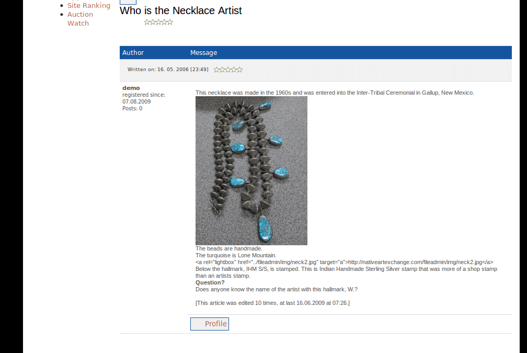Give the post two stars beside the written date
The image size is (527, 353).
tap(223, 70)
